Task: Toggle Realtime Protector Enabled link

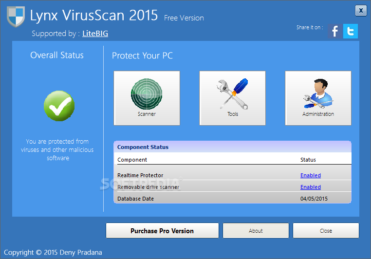Action: pos(311,175)
